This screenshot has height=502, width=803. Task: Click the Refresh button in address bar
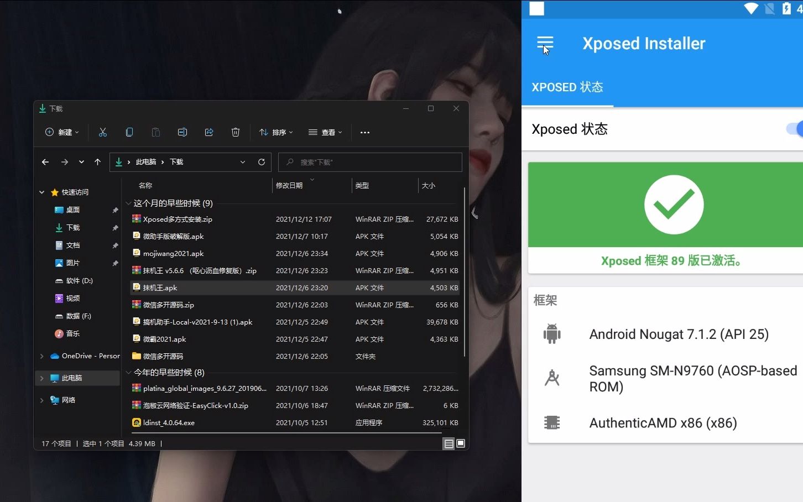coord(262,162)
